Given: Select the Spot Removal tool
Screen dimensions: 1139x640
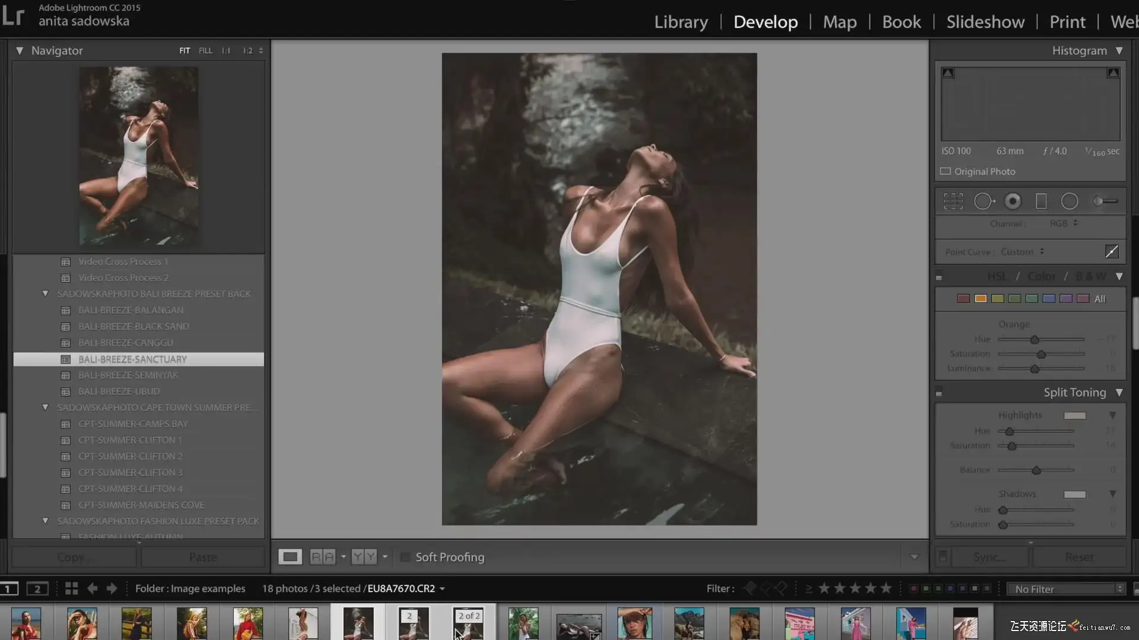Looking at the screenshot, I should click(983, 201).
